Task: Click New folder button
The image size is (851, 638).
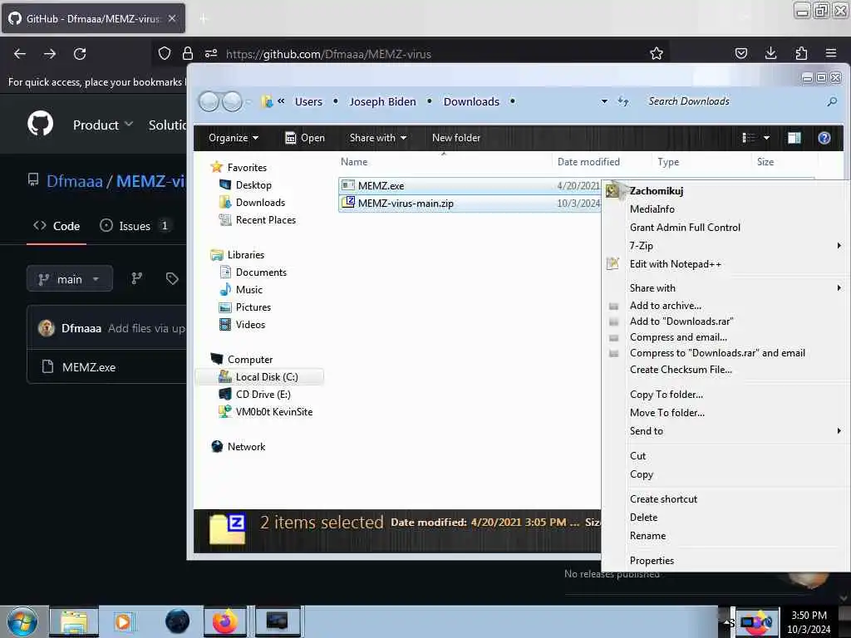Action: 456,138
